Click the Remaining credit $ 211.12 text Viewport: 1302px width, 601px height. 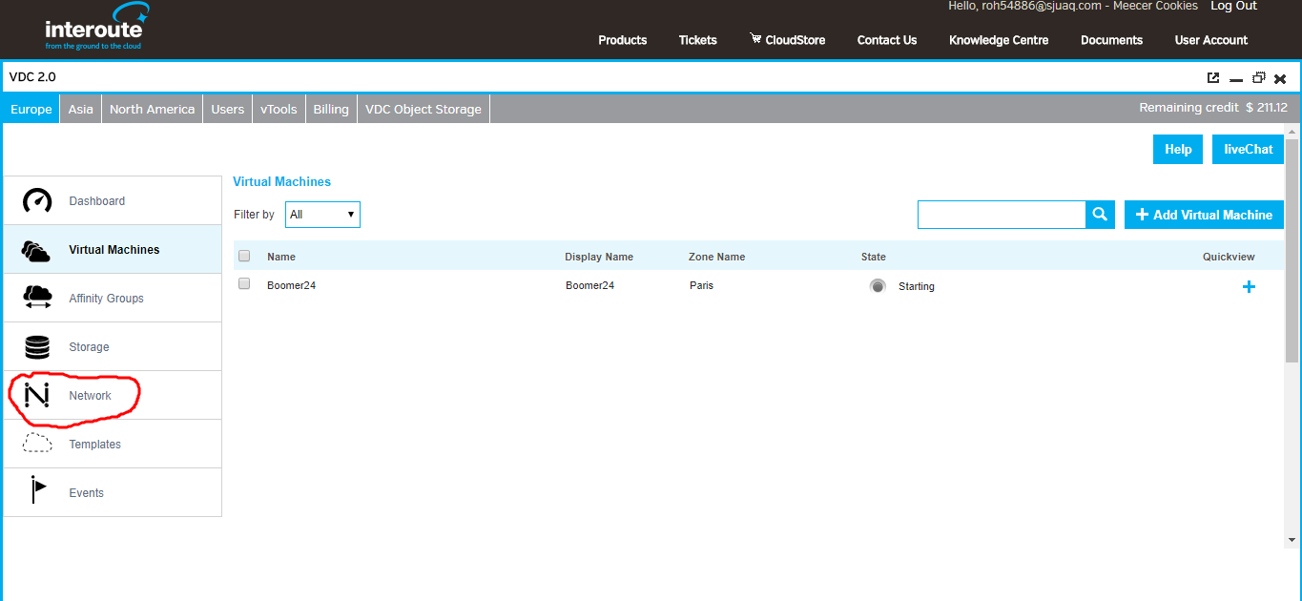coord(1213,108)
